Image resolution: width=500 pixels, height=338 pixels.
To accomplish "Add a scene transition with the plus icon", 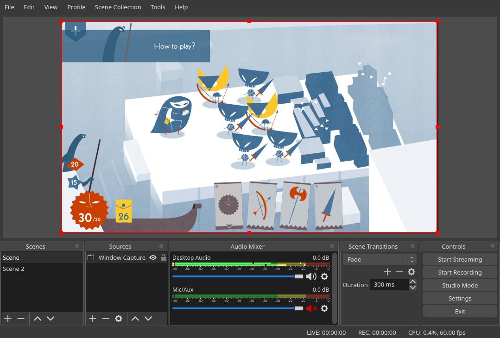I will pos(387,272).
